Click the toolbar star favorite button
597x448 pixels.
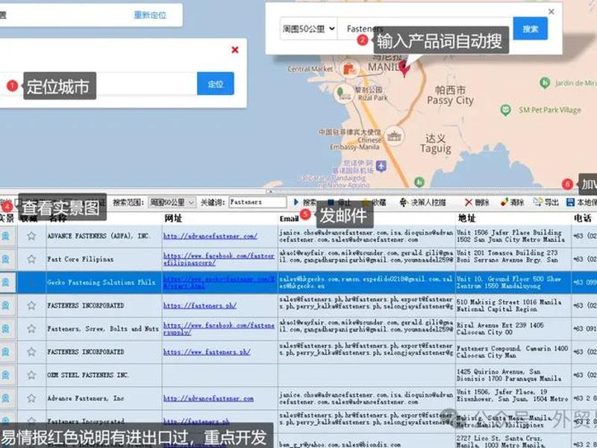coord(375,202)
